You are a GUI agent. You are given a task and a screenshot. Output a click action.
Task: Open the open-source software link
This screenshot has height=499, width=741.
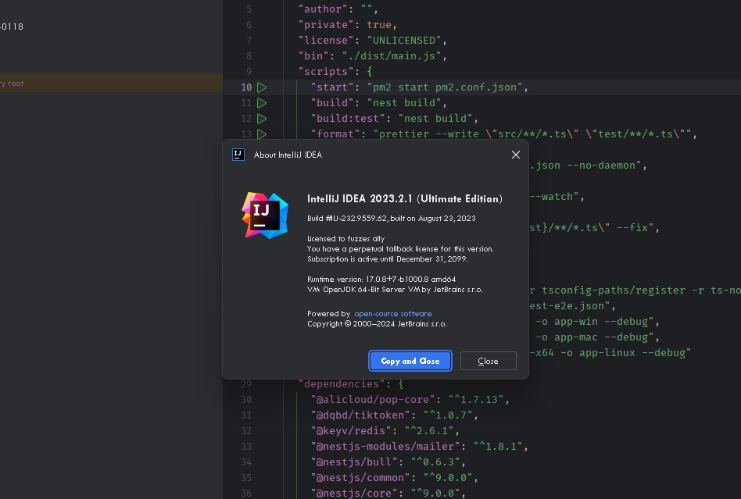[392, 313]
